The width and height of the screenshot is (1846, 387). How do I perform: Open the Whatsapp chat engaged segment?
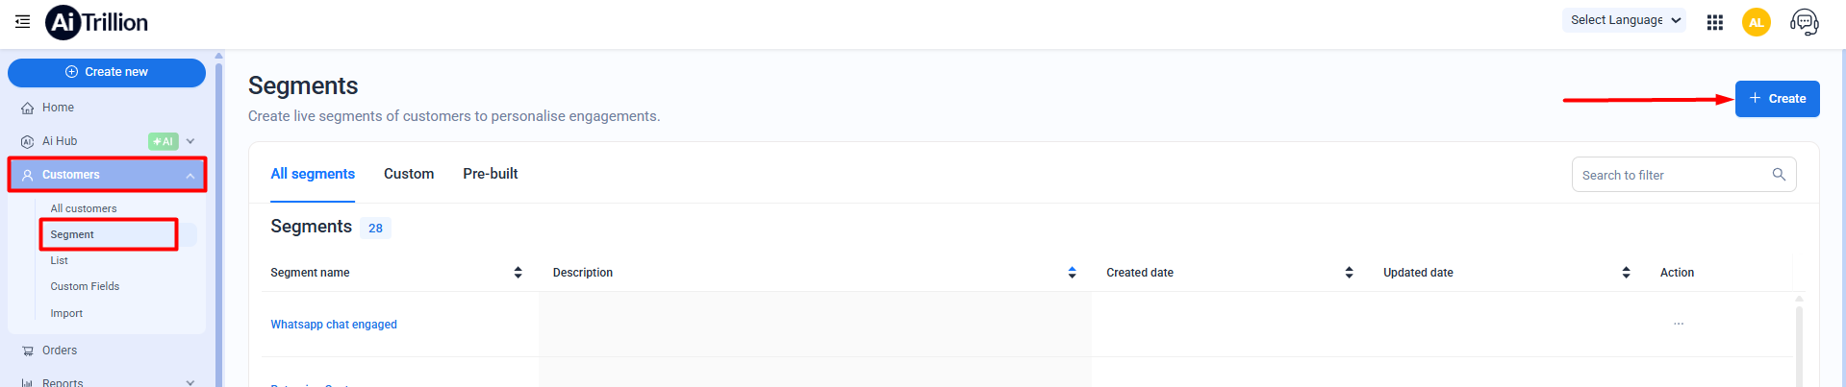click(x=333, y=325)
